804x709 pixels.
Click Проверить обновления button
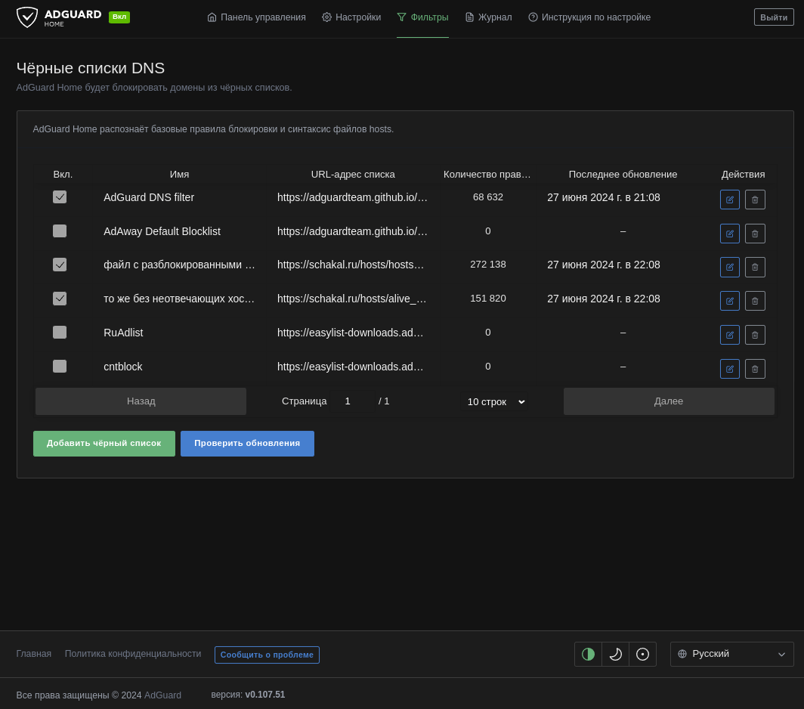tap(247, 444)
